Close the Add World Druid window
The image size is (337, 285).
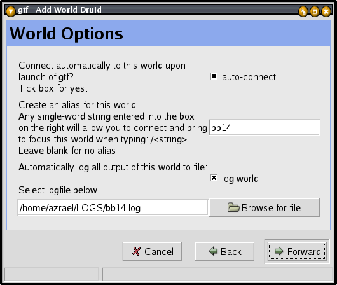[x=326, y=11]
